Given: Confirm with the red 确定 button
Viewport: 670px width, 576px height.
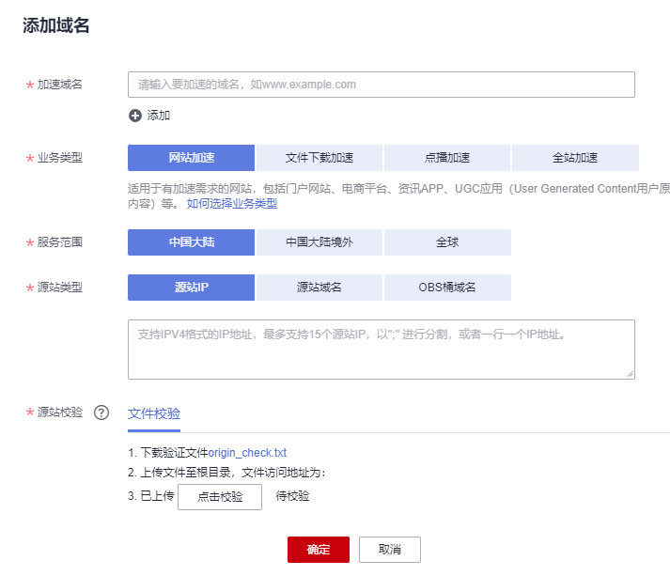Looking at the screenshot, I should [x=319, y=550].
